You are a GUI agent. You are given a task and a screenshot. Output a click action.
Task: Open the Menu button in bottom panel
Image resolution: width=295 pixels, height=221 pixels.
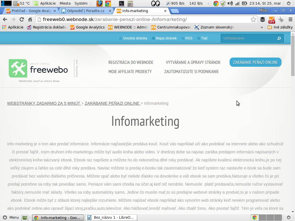point(11,218)
